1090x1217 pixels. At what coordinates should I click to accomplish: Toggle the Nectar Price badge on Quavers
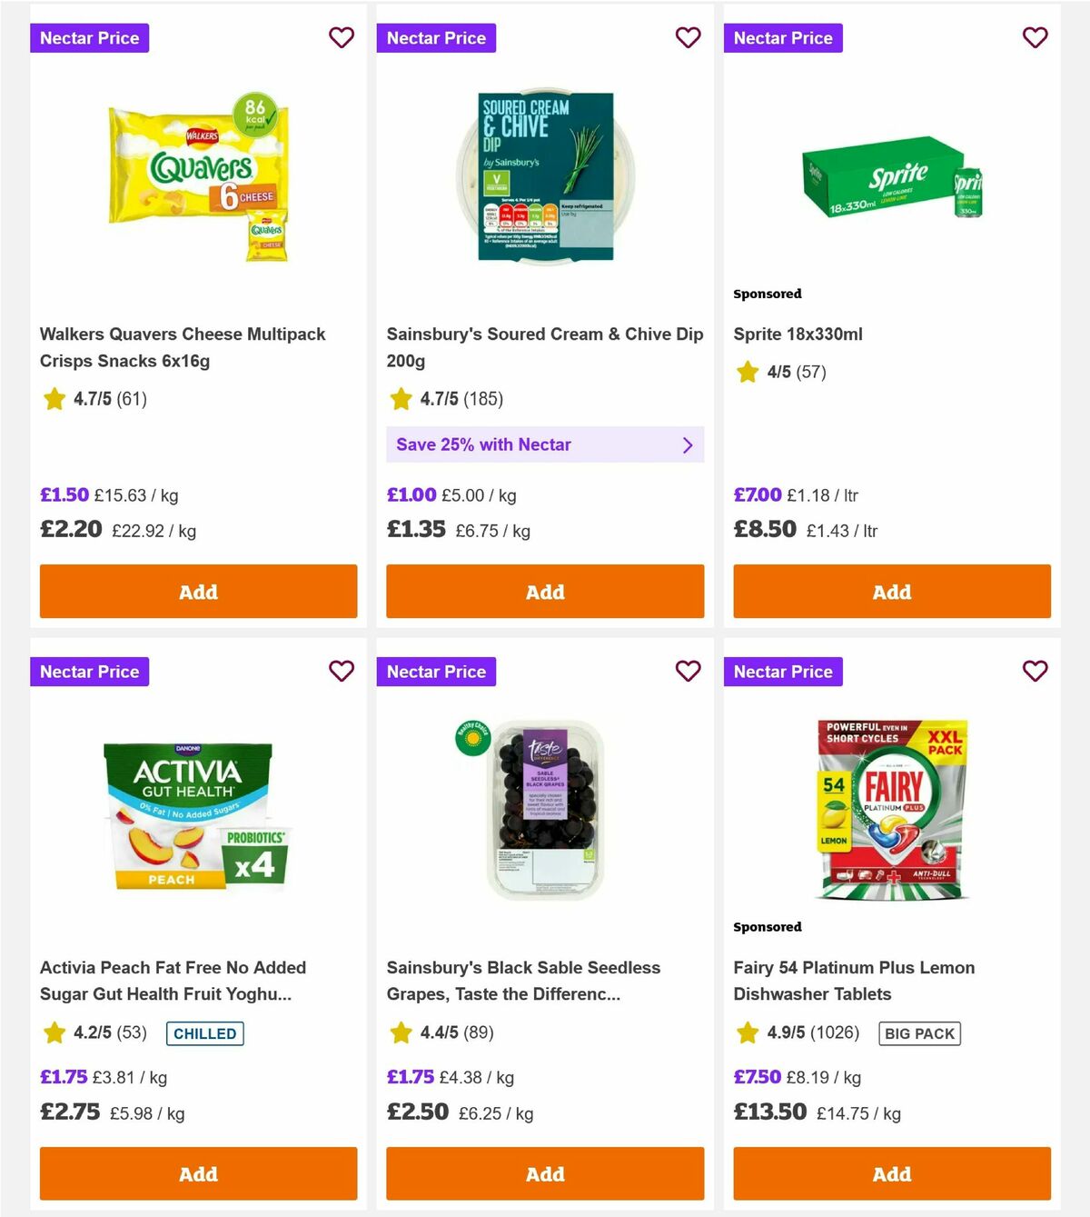click(89, 38)
